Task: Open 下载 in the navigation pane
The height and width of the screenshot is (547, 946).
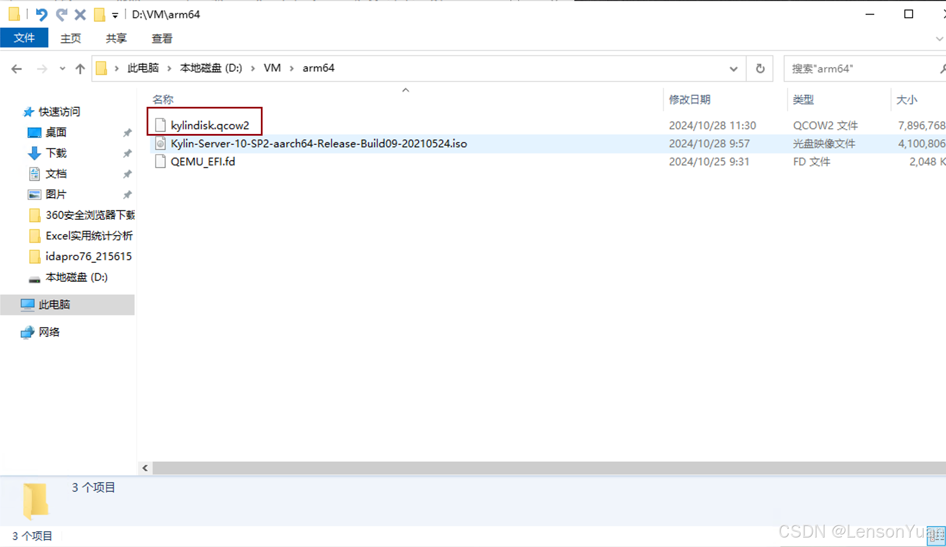Action: tap(56, 153)
